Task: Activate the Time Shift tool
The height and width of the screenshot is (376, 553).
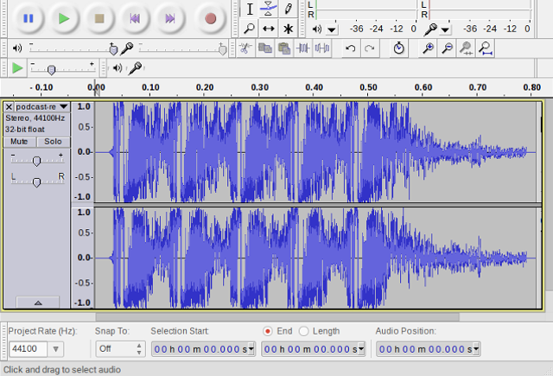Action: click(269, 29)
